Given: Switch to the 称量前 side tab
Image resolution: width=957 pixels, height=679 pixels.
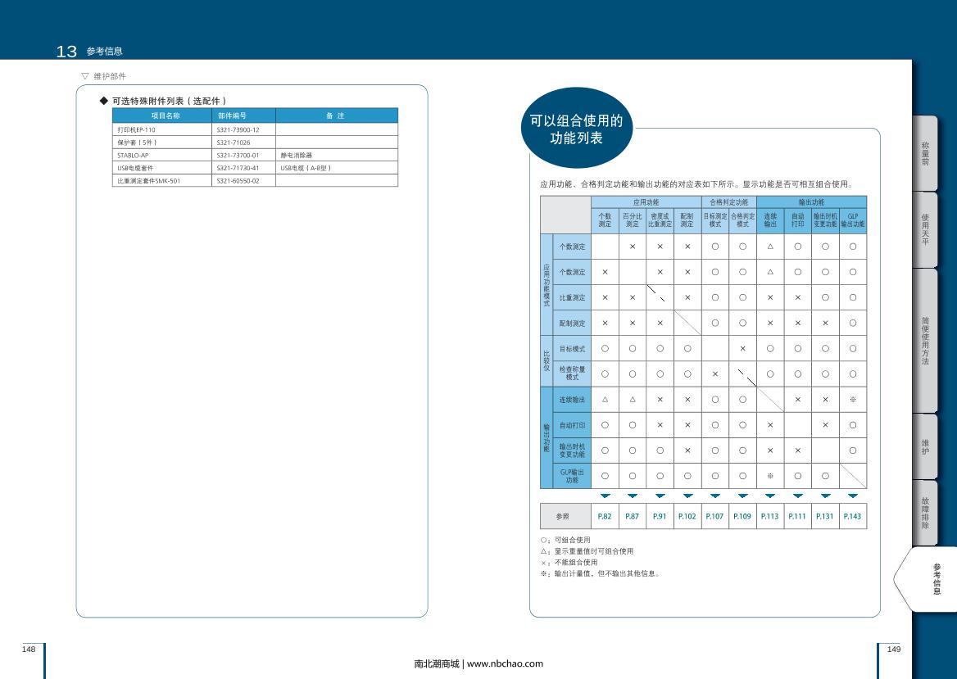Looking at the screenshot, I should pos(924,153).
